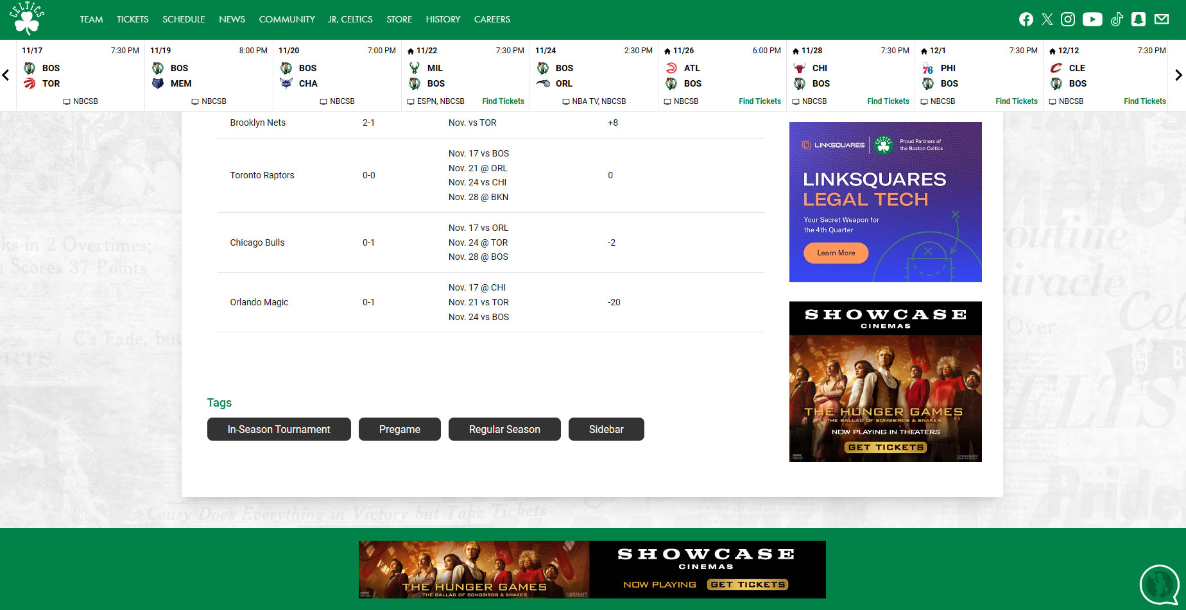Visit the Instagram social icon
The image size is (1186, 610).
[x=1068, y=19]
